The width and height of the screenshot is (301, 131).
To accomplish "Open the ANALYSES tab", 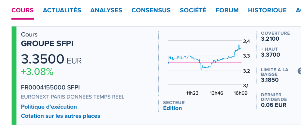I will (x=106, y=10).
